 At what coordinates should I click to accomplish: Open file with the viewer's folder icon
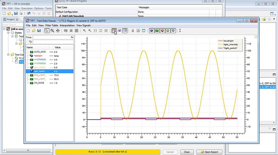tap(34, 31)
